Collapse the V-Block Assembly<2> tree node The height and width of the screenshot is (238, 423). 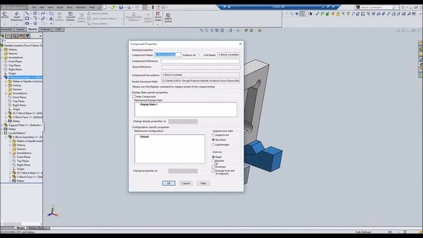tap(6, 137)
